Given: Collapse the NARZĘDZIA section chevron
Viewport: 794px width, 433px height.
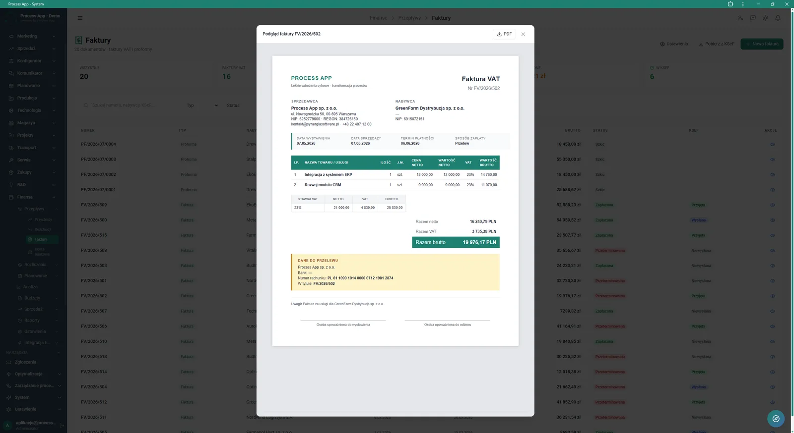Looking at the screenshot, I should tap(59, 352).
